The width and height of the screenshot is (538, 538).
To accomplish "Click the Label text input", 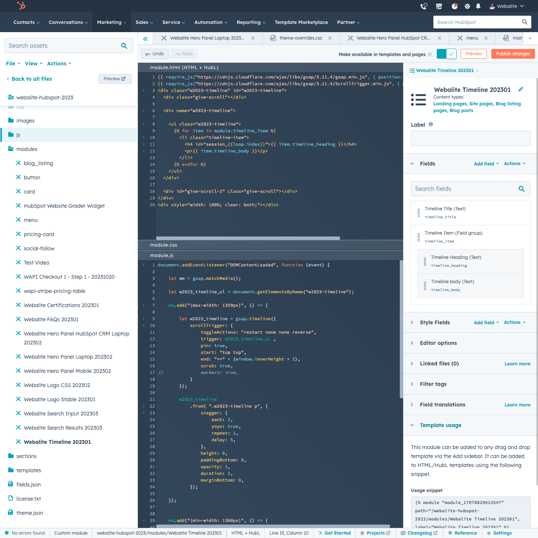I will (x=470, y=138).
